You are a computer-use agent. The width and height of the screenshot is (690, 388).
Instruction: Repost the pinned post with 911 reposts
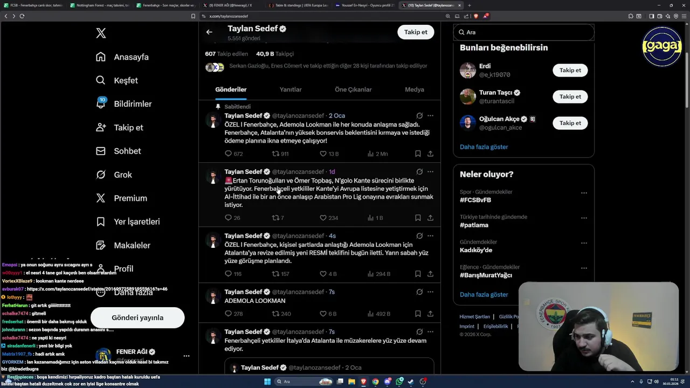(280, 154)
